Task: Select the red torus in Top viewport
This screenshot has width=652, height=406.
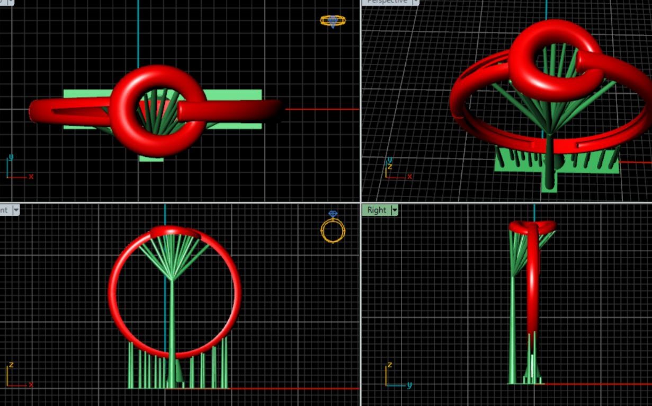Action: (x=158, y=111)
